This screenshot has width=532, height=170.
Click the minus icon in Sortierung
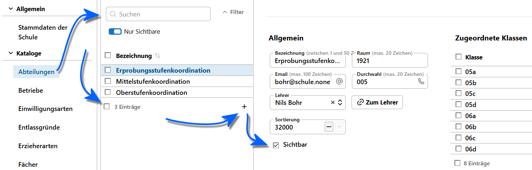[329, 127]
